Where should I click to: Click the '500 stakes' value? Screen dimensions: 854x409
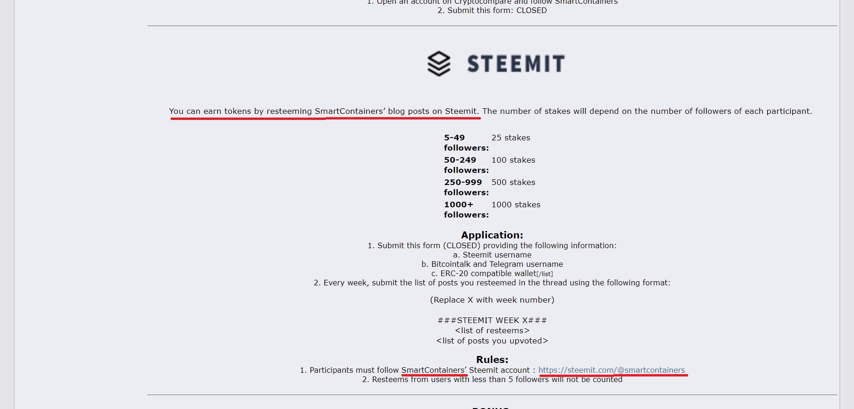[513, 182]
